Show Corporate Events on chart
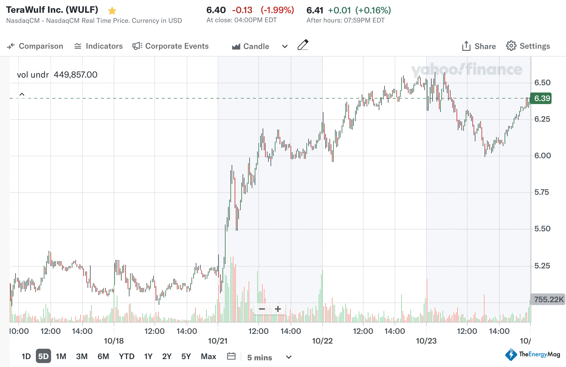Viewport: 566px width, 367px height. pos(171,46)
